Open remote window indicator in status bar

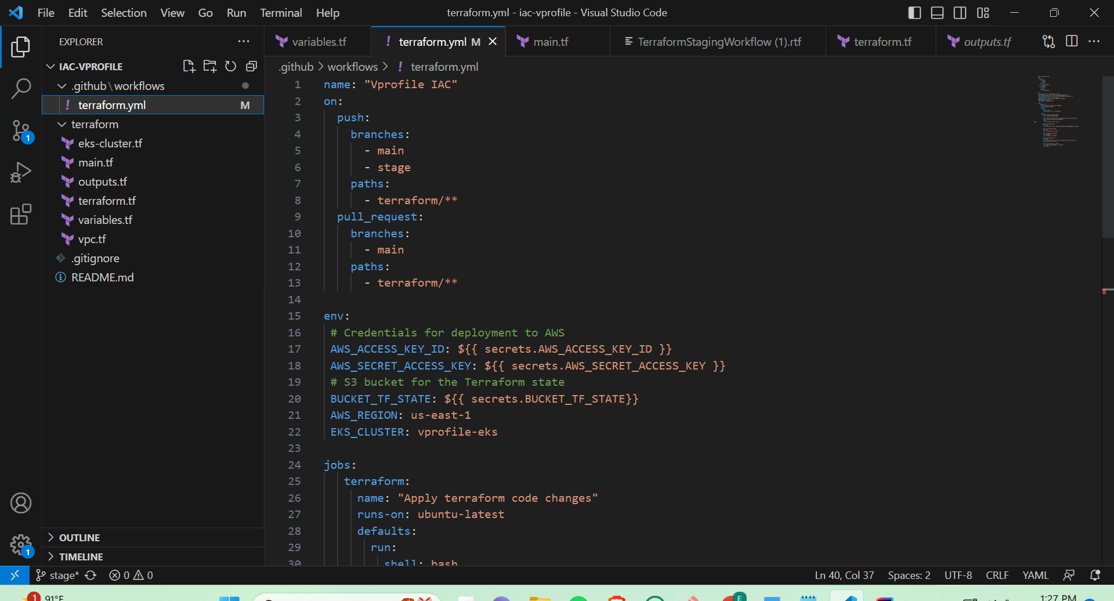tap(15, 575)
